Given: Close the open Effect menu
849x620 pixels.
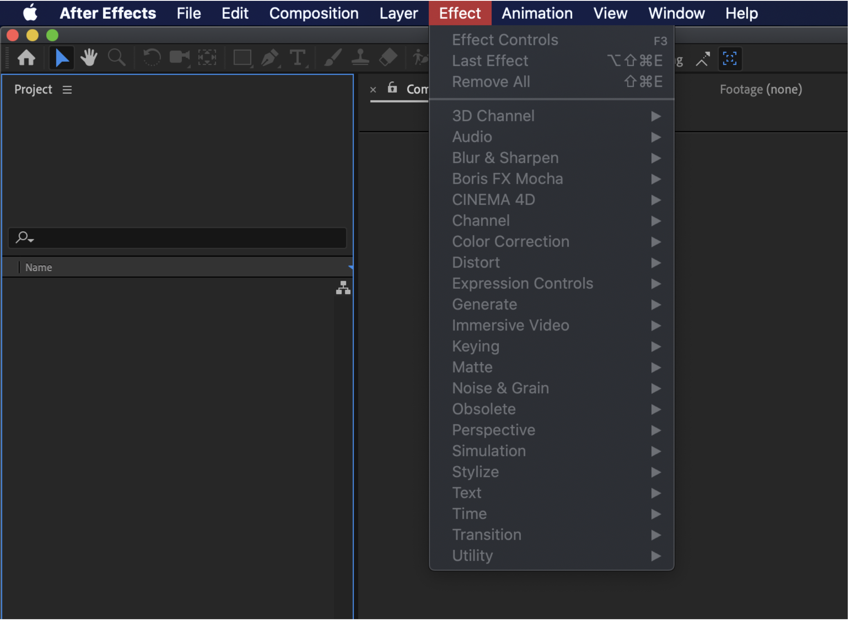Looking at the screenshot, I should tap(460, 13).
